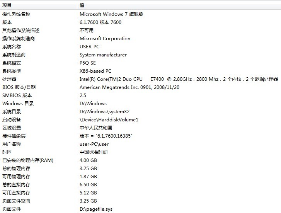This screenshot has height=213, width=281.
Task: Select the 页面文件空间 row label
Action: click(x=16, y=201)
